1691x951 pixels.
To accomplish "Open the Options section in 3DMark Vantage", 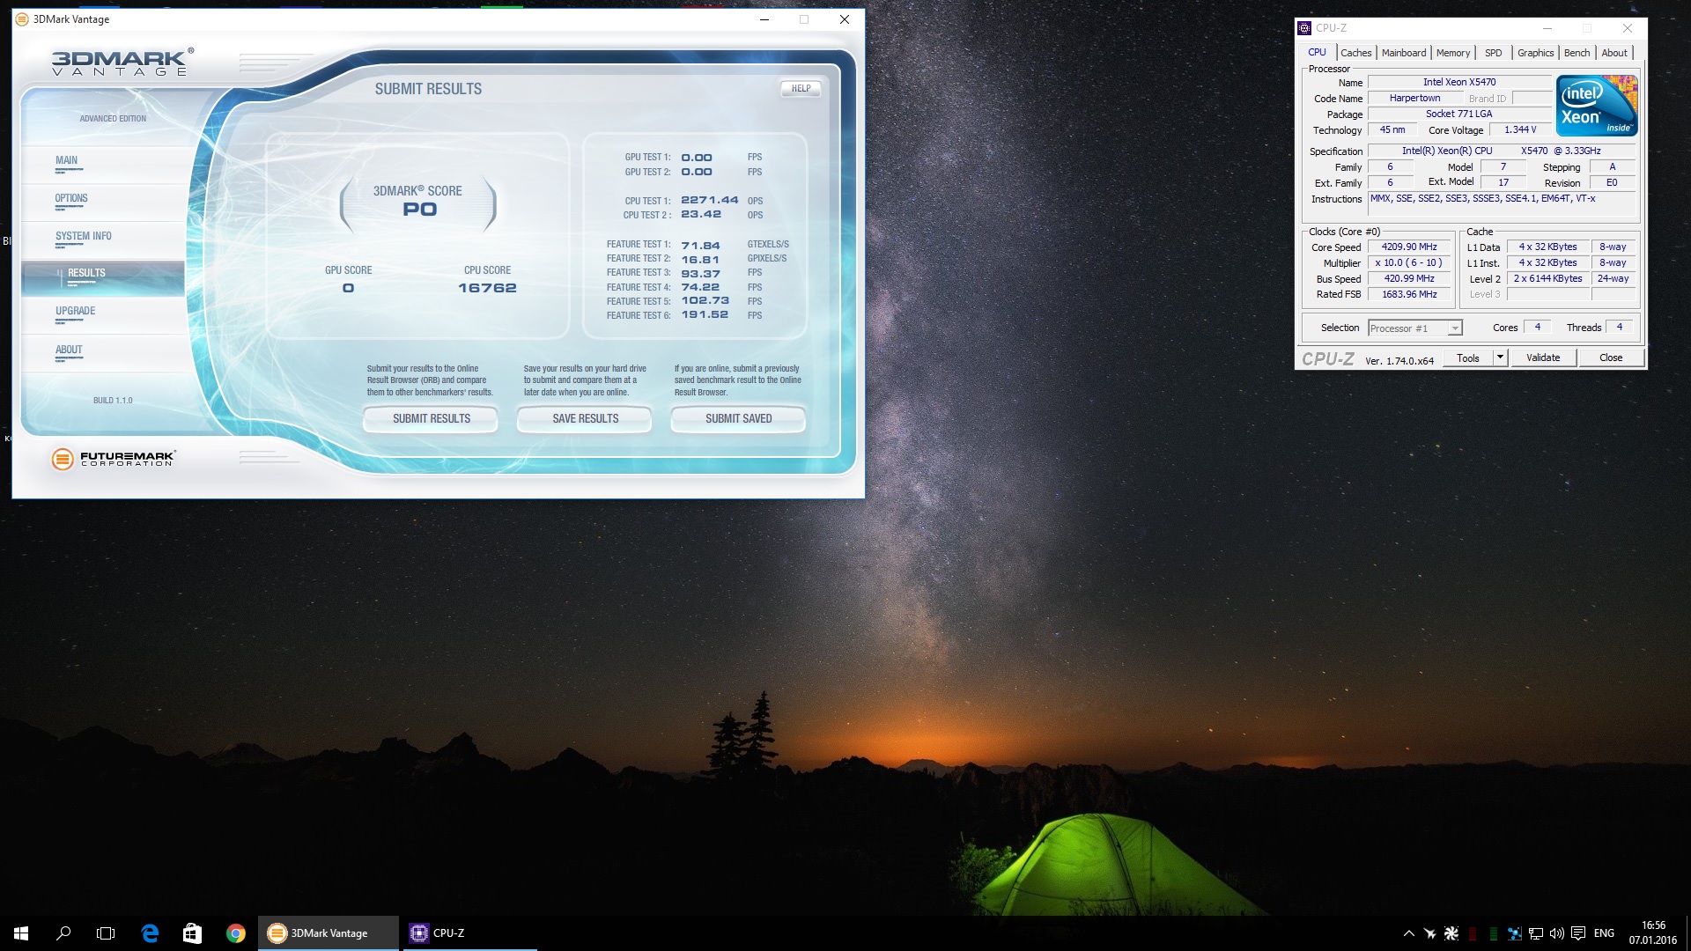I will 71,199.
